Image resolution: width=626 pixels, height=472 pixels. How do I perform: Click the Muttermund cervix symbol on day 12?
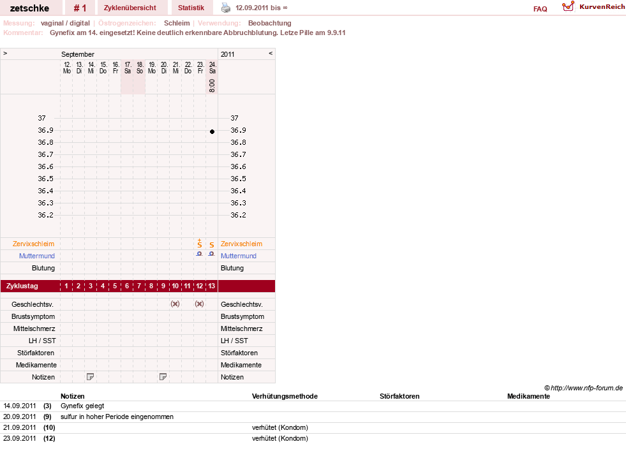(199, 254)
